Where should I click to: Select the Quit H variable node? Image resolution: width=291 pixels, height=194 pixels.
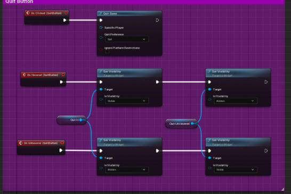(x=71, y=120)
